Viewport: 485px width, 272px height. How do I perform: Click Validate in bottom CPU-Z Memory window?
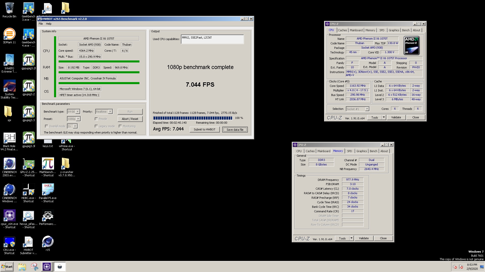(x=364, y=238)
